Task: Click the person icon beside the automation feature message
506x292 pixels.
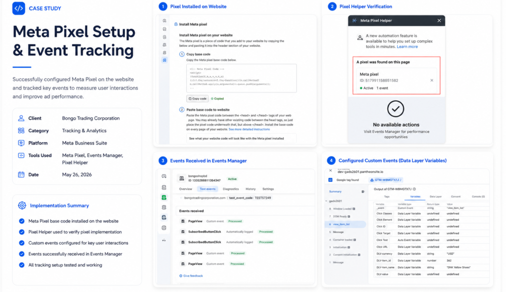Action: (x=360, y=38)
